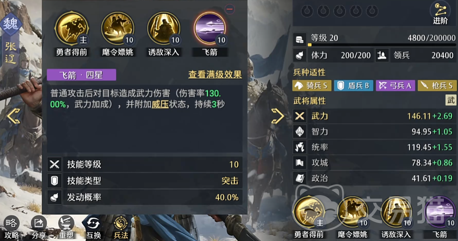Remove skill with the red minus button
Viewport: 458px width, 241px height.
pos(230,9)
